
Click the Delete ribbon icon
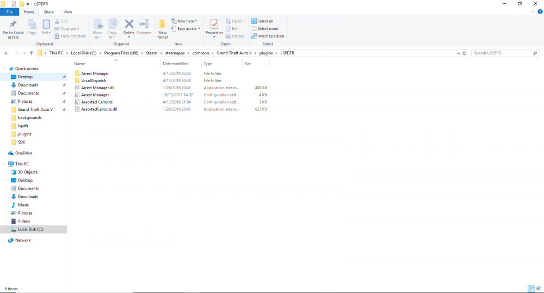click(129, 24)
